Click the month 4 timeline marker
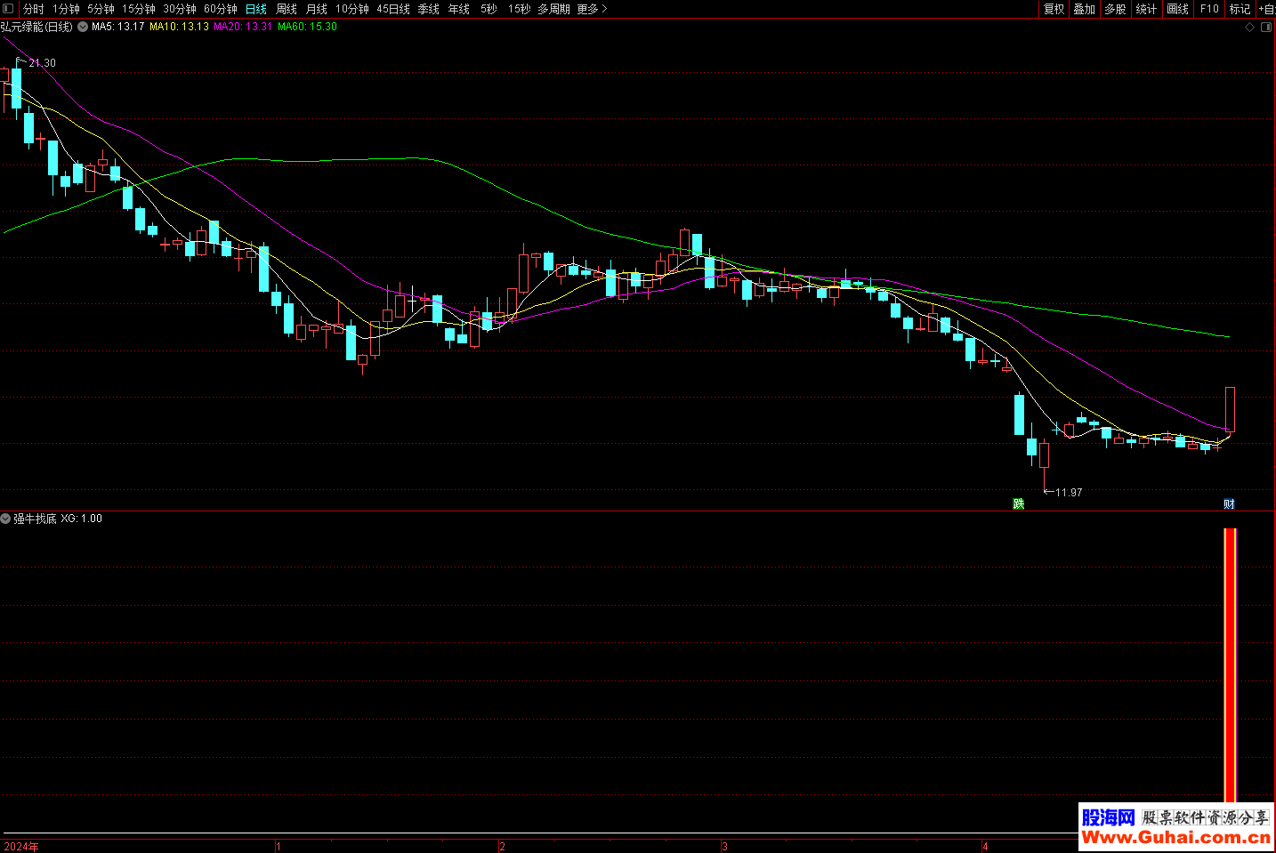The width and height of the screenshot is (1276, 853). [x=986, y=847]
